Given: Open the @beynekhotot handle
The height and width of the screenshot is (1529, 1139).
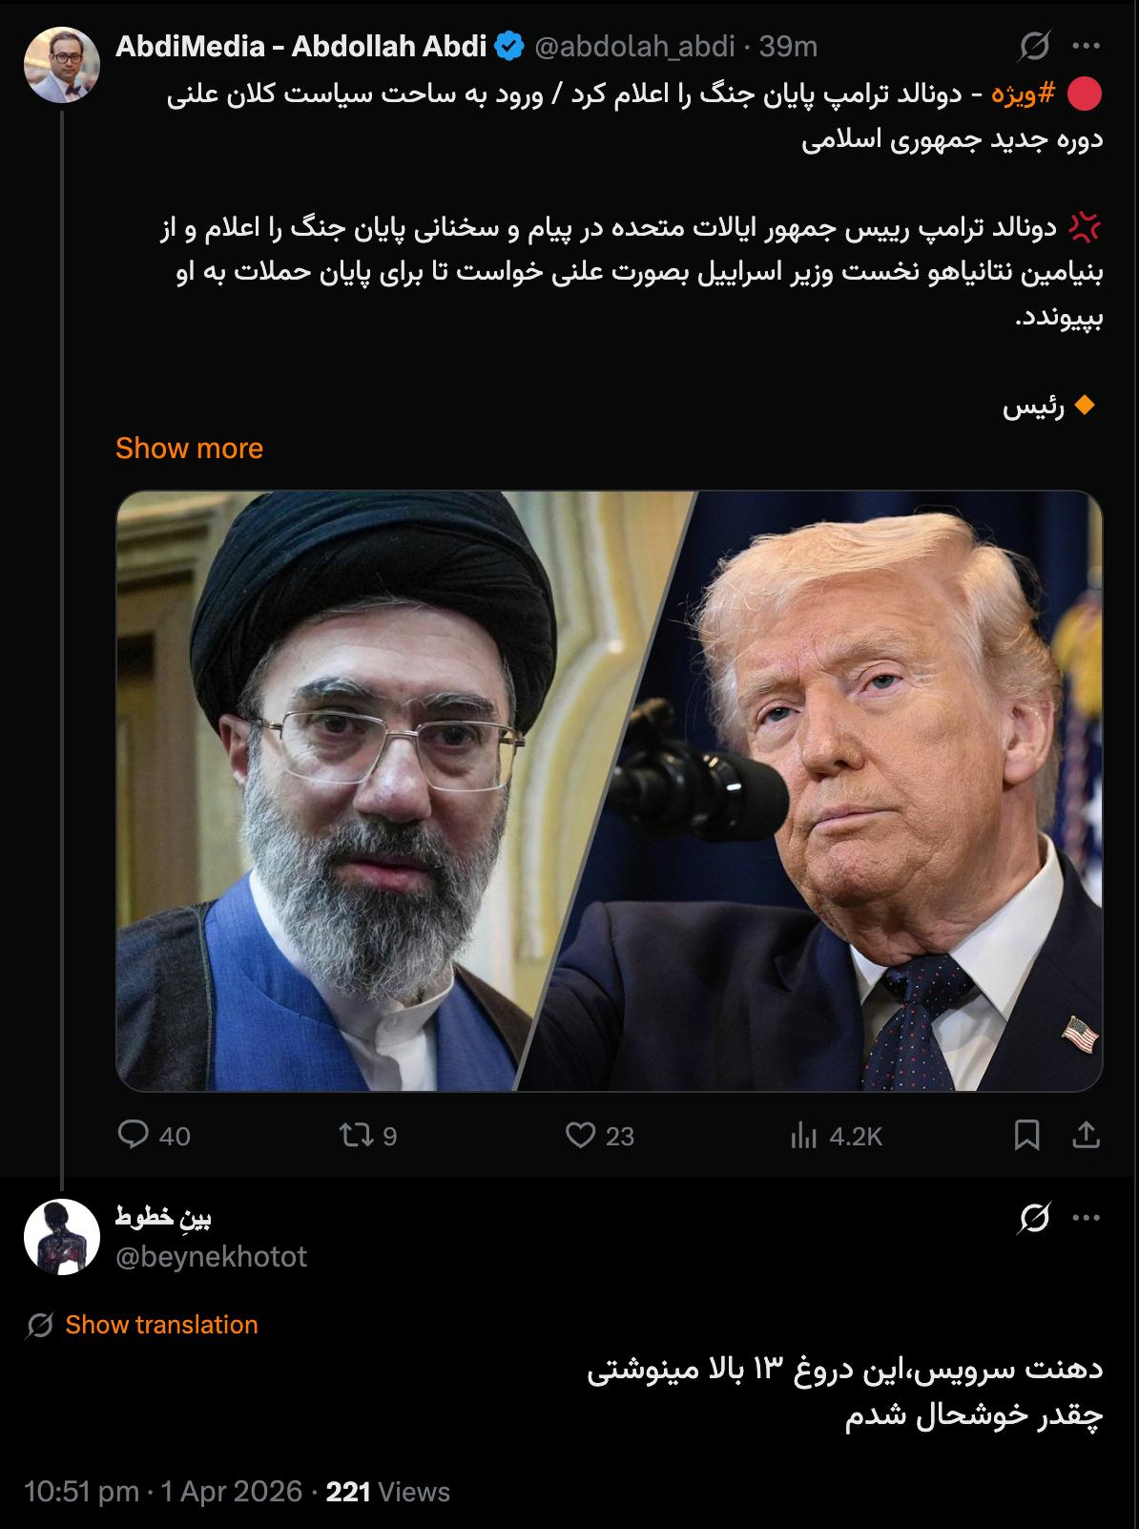Looking at the screenshot, I should pyautogui.click(x=211, y=1256).
